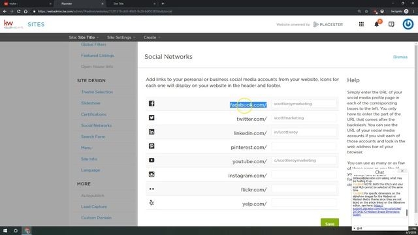
Task: Click the Facebook username input field
Action: pyautogui.click(x=304, y=104)
